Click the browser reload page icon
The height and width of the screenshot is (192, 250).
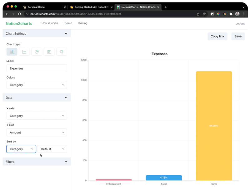click(x=19, y=14)
